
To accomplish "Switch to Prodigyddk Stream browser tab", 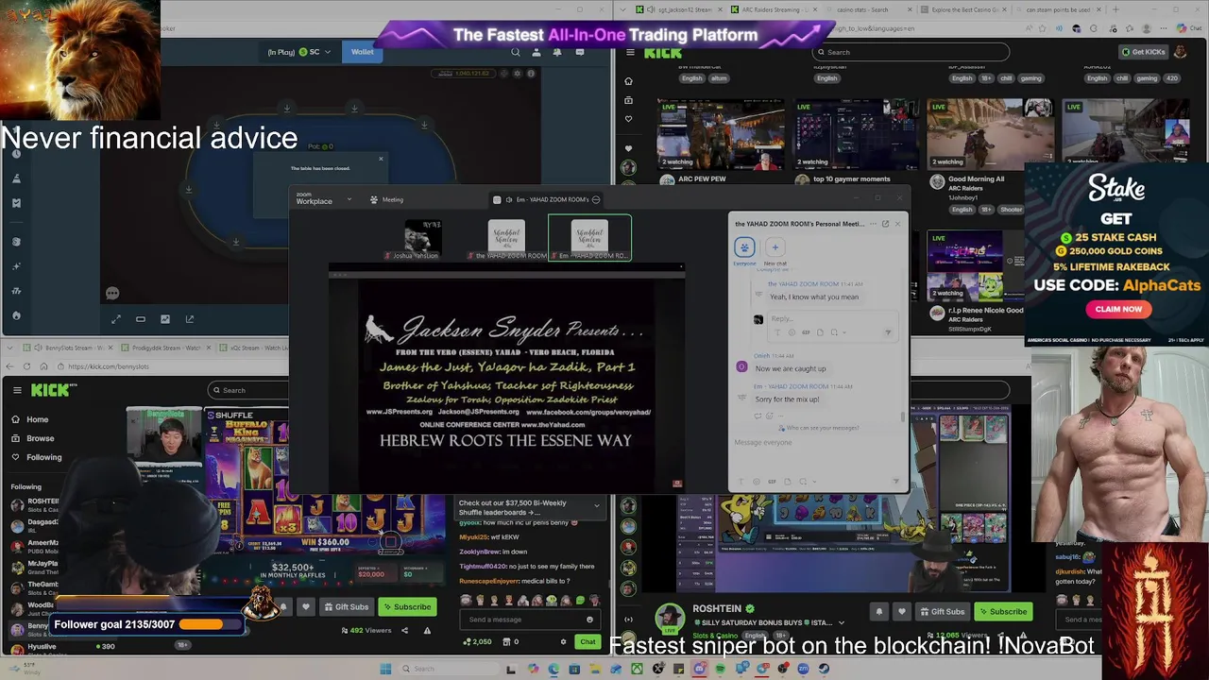I will tap(164, 348).
